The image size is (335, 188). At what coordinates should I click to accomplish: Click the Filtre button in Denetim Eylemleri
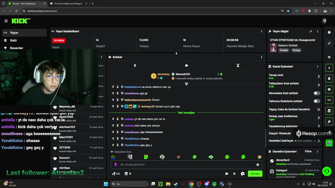pyautogui.click(x=308, y=151)
